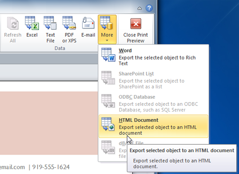Click the pink report header area
The width and height of the screenshot is (239, 174).
click(x=49, y=123)
